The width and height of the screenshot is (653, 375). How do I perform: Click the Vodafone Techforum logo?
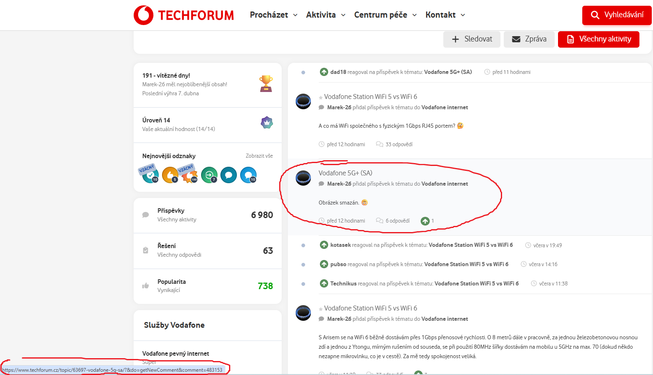(184, 15)
